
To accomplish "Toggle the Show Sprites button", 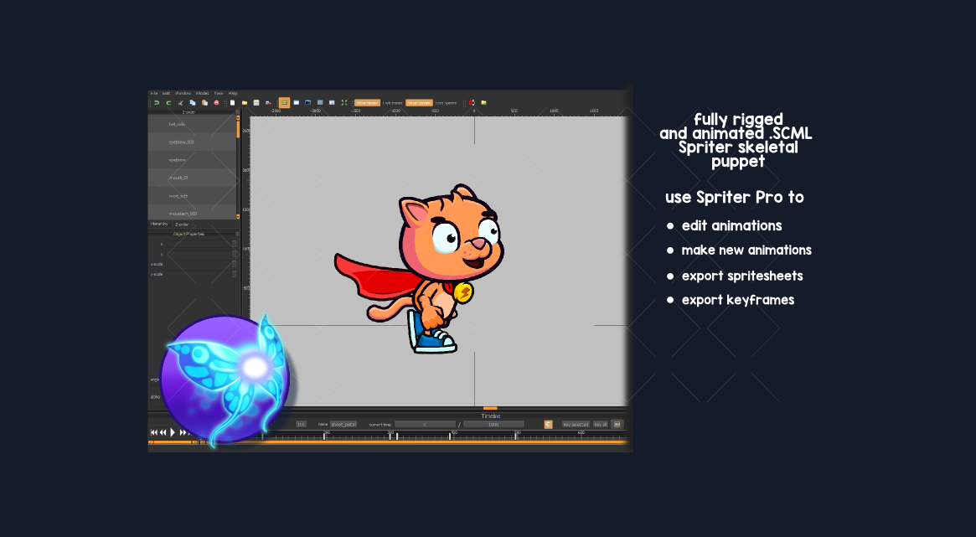I will click(419, 103).
